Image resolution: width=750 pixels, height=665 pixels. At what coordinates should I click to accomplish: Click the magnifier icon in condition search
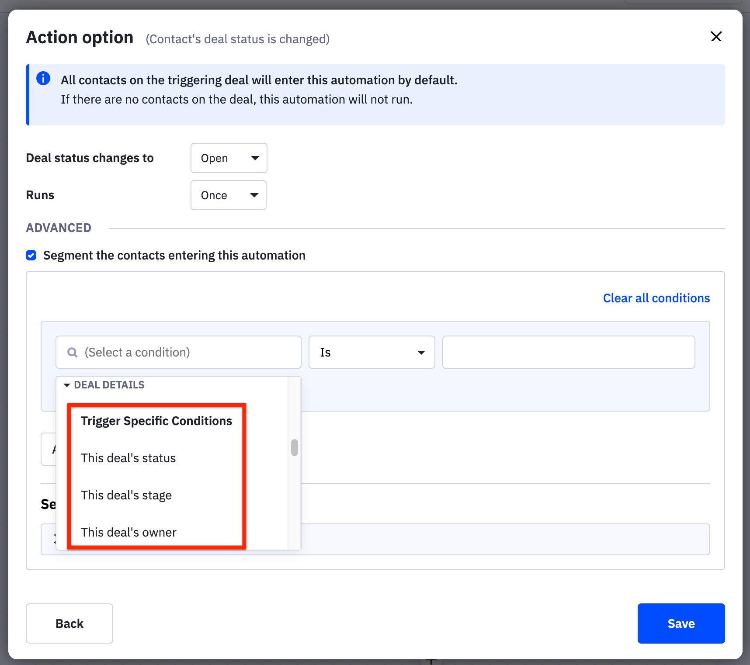(x=73, y=352)
